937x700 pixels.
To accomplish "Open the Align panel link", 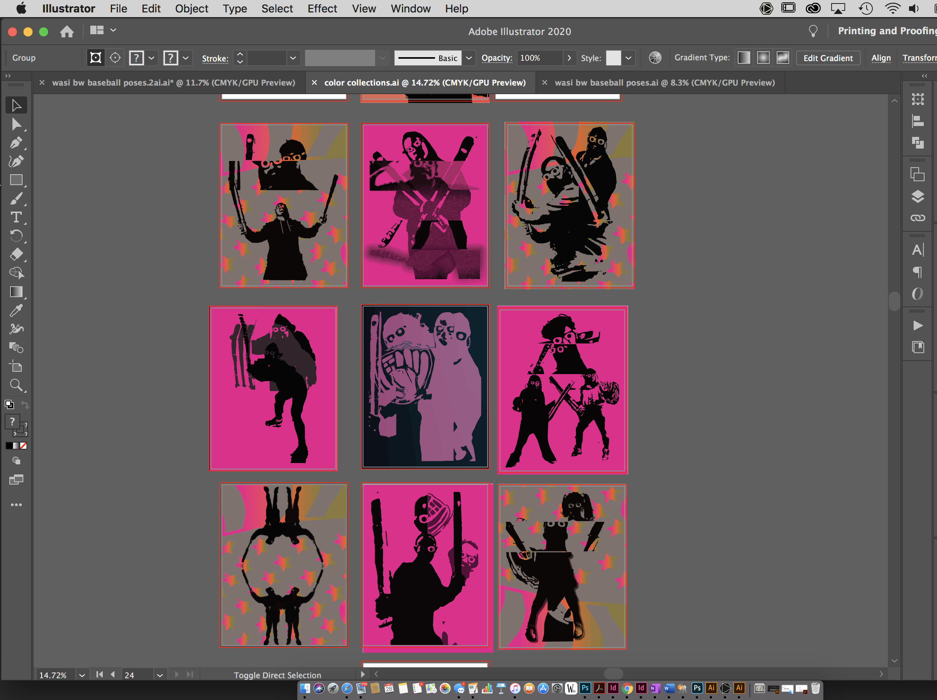I will [881, 58].
